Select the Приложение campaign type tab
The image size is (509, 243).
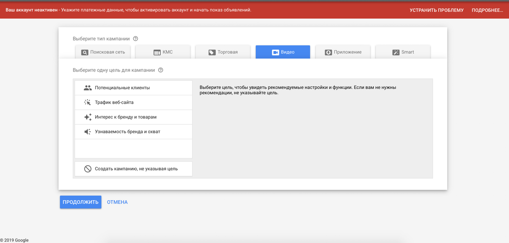pos(343,52)
